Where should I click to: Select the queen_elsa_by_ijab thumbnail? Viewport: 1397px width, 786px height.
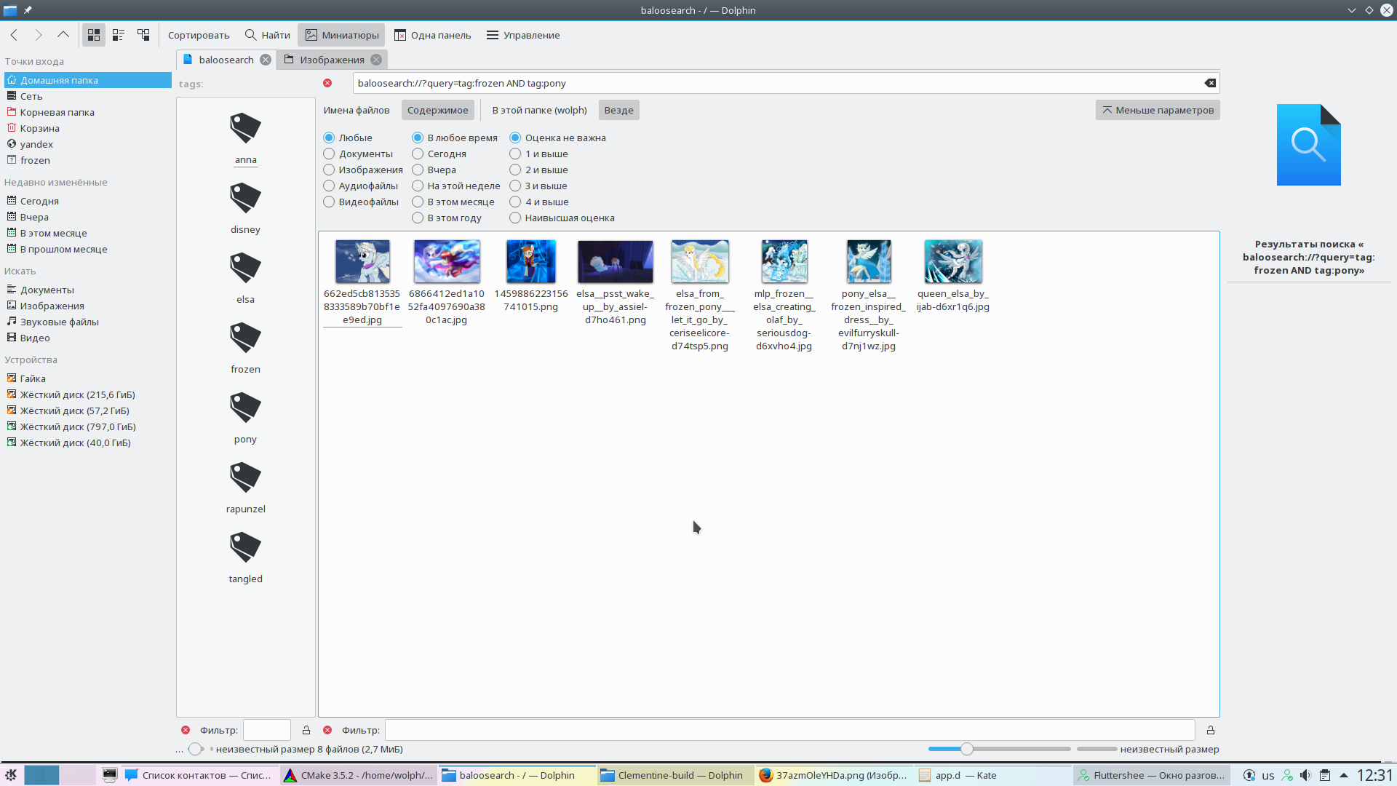tap(953, 261)
